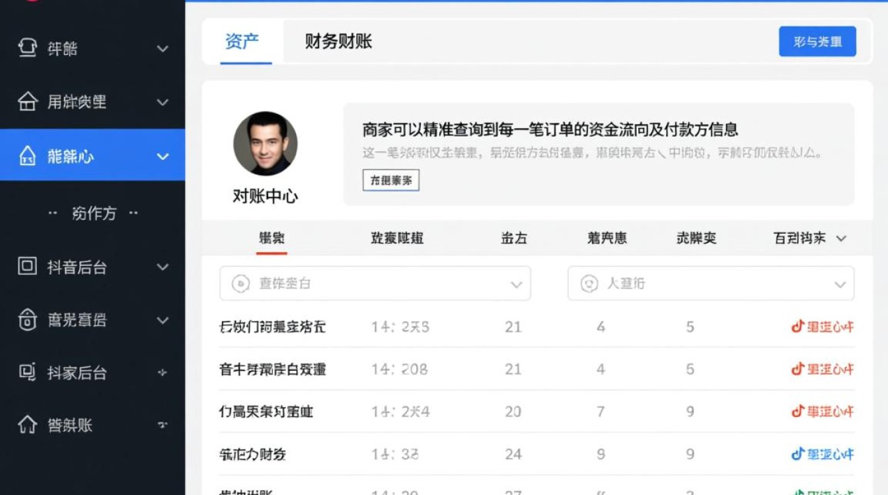Click the highlighted 熊雔心 sidebar icon
888x495 pixels.
tap(27, 156)
